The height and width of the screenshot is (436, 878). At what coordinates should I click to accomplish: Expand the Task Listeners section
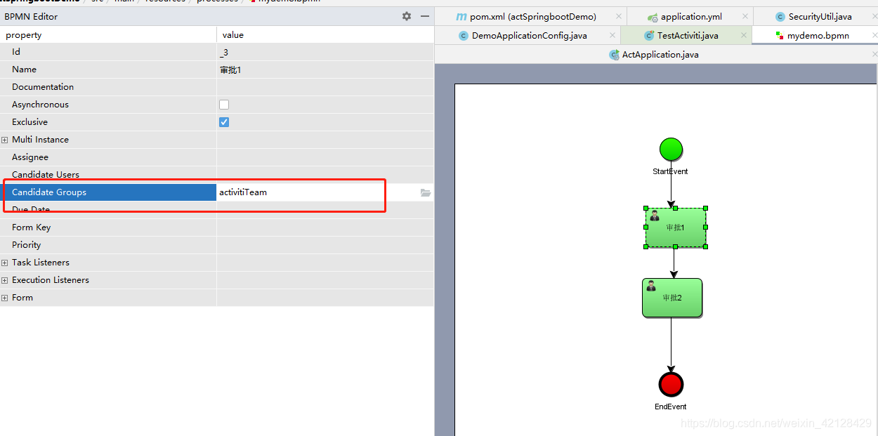click(6, 262)
